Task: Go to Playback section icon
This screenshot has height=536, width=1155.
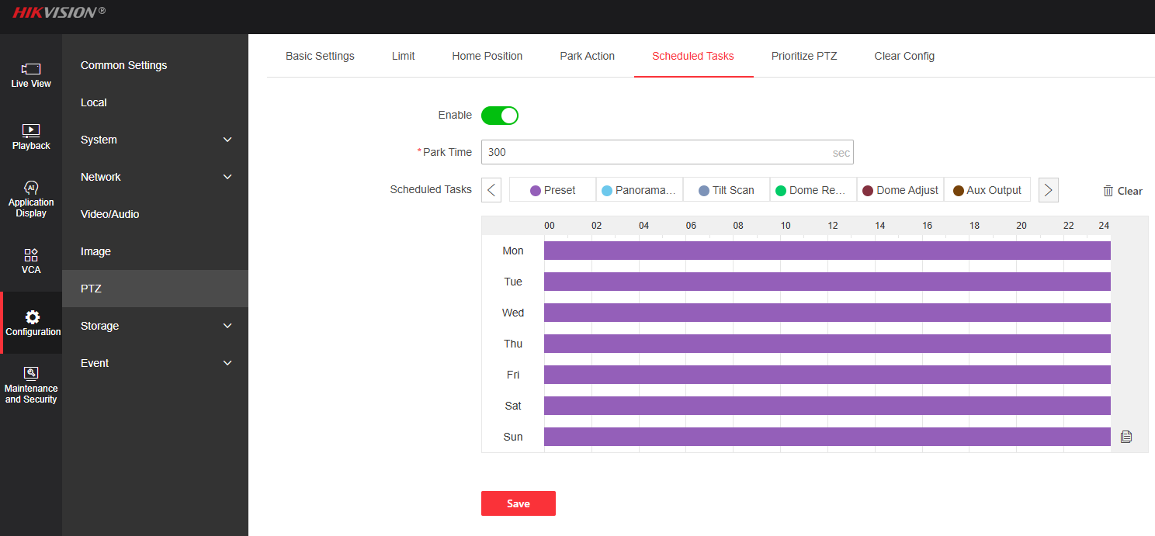Action: coord(31,130)
